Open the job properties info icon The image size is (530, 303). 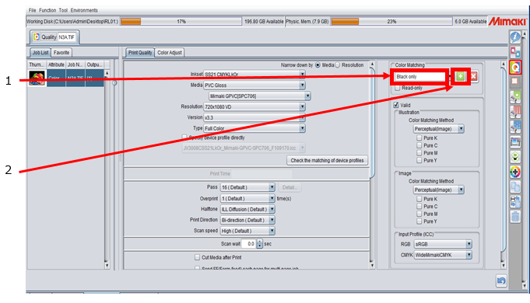pyautogui.click(x=514, y=37)
